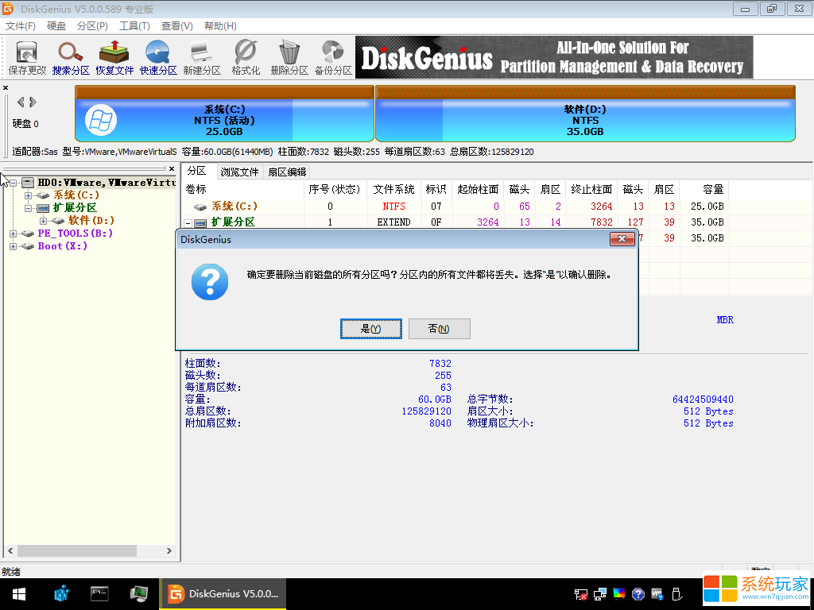Select the 系统(C:) partition bar in disk map

(224, 114)
